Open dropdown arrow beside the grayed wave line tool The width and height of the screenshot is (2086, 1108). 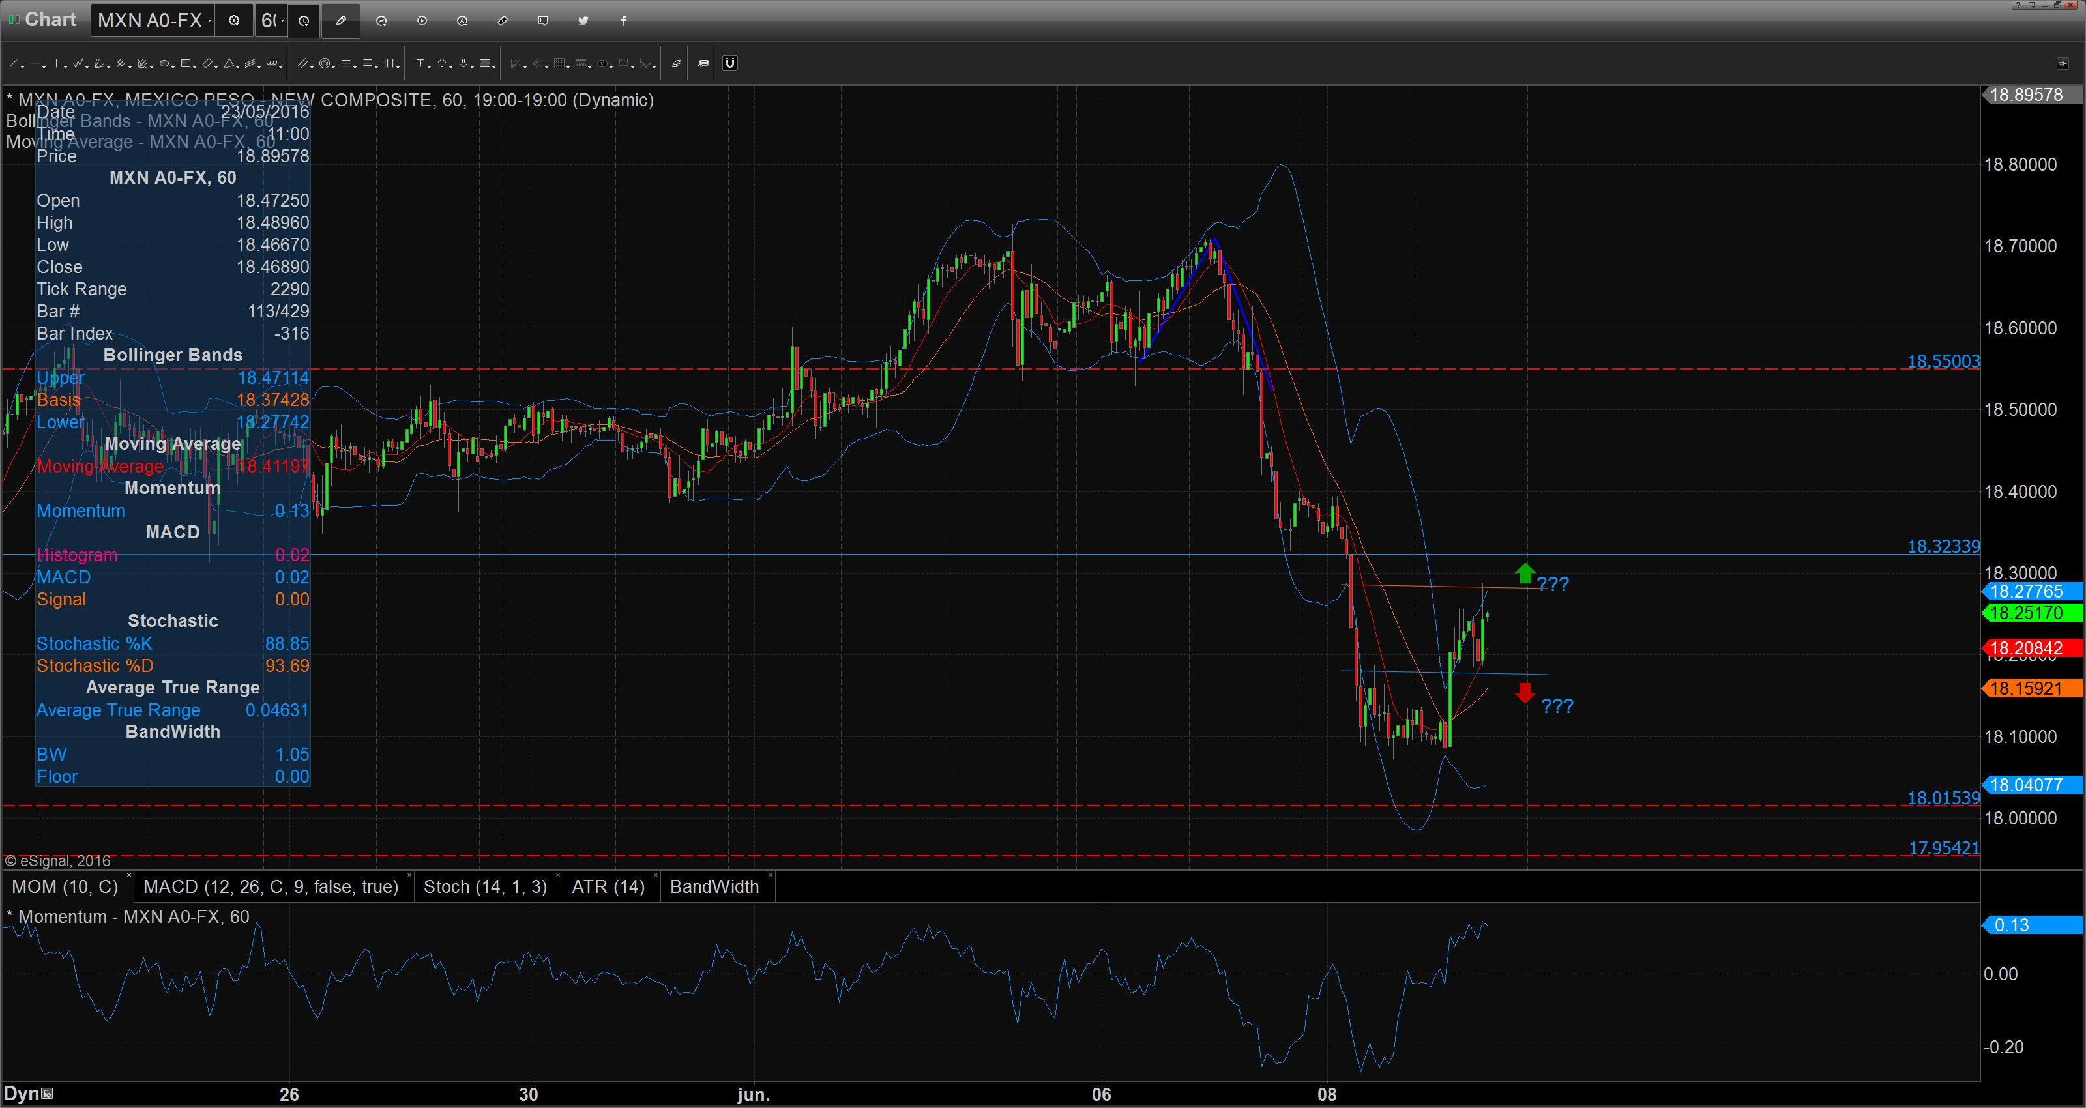654,66
